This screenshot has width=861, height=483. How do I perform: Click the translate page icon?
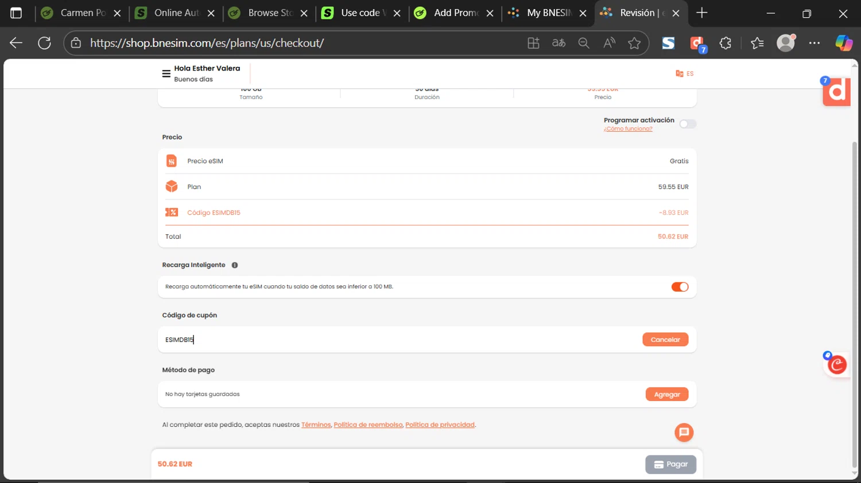(559, 43)
